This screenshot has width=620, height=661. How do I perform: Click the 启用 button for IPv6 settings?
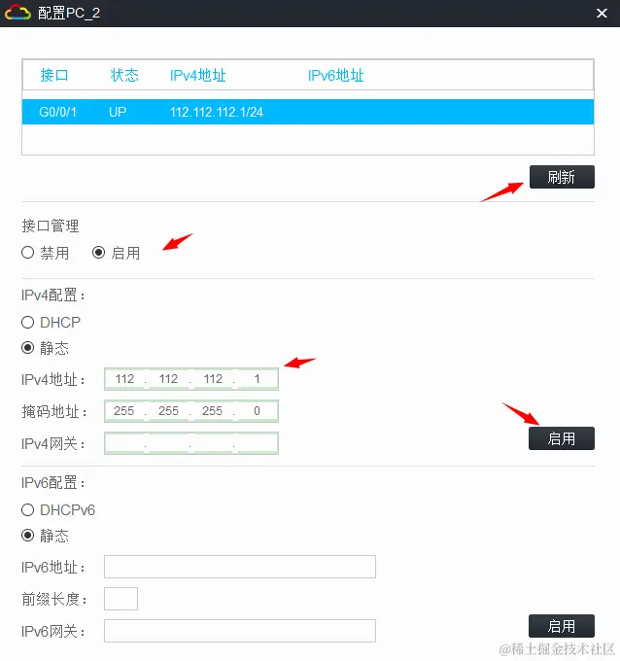pos(562,626)
